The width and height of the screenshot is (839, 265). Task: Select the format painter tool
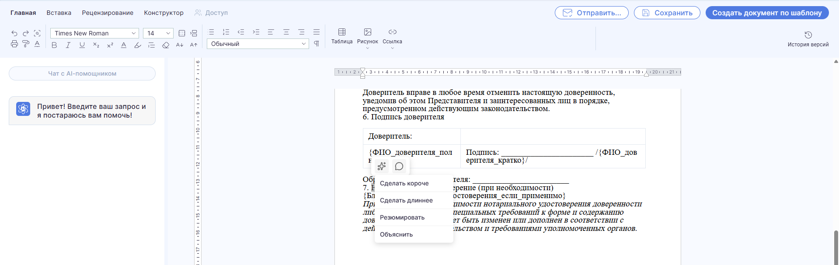pos(26,44)
